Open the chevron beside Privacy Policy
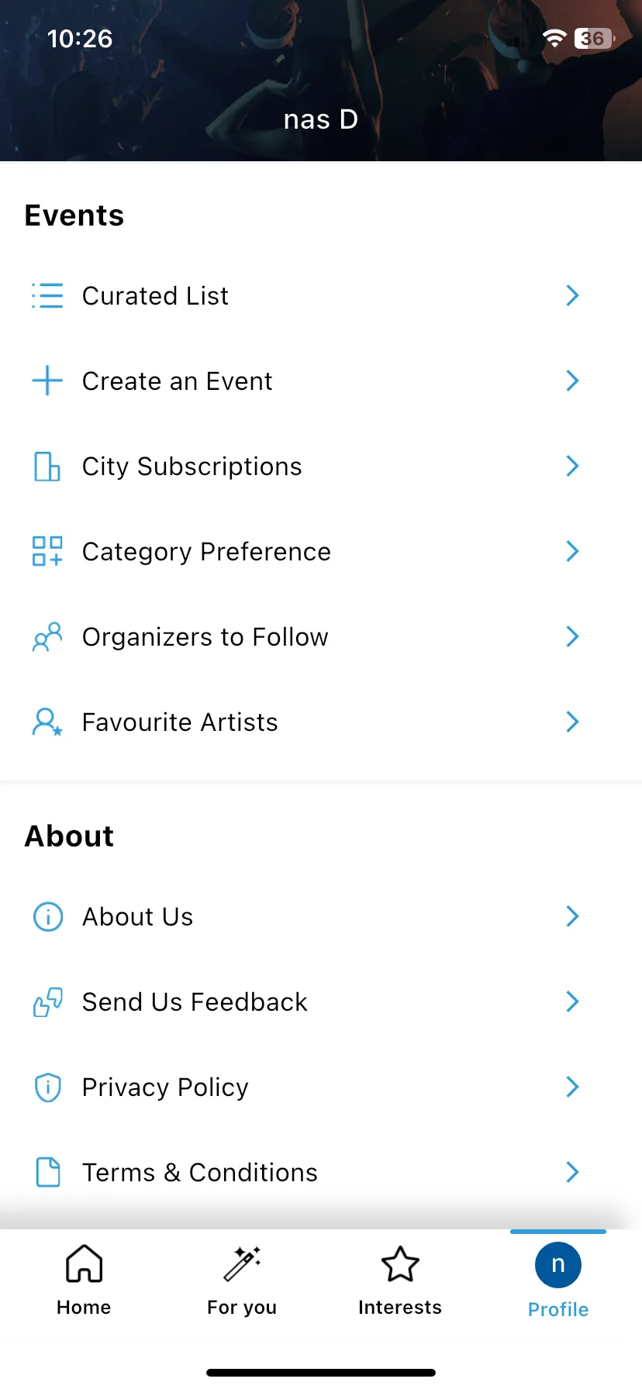This screenshot has width=642, height=1389. point(572,1087)
